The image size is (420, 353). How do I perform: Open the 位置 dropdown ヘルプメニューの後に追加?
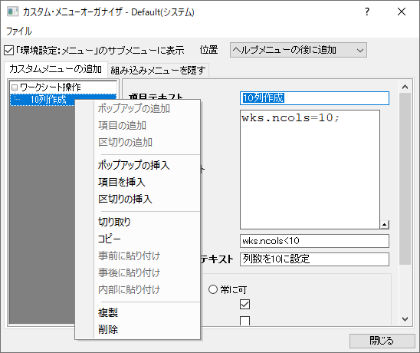click(x=298, y=50)
